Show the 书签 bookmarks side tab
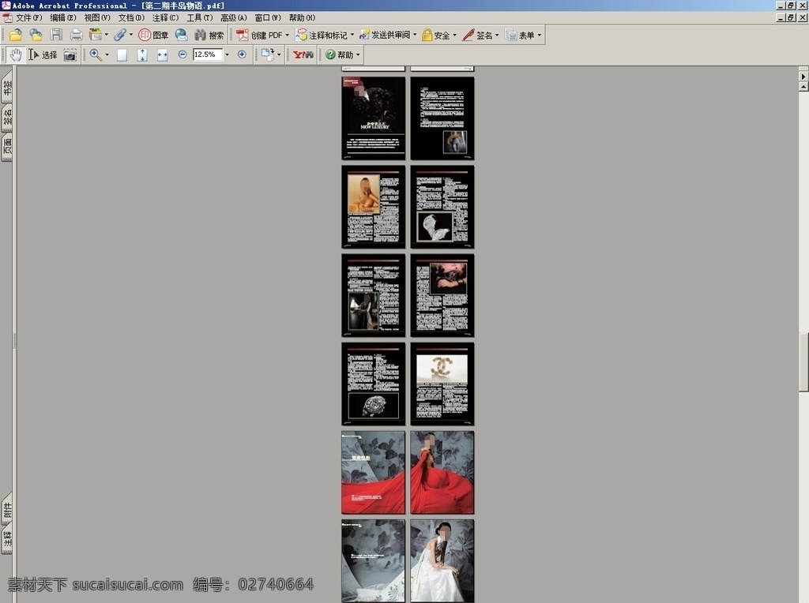Screen dimensions: 809x603 [x=6, y=88]
